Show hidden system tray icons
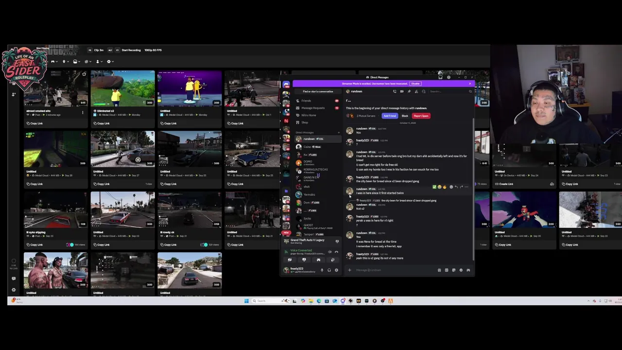622x350 pixels. (x=588, y=301)
